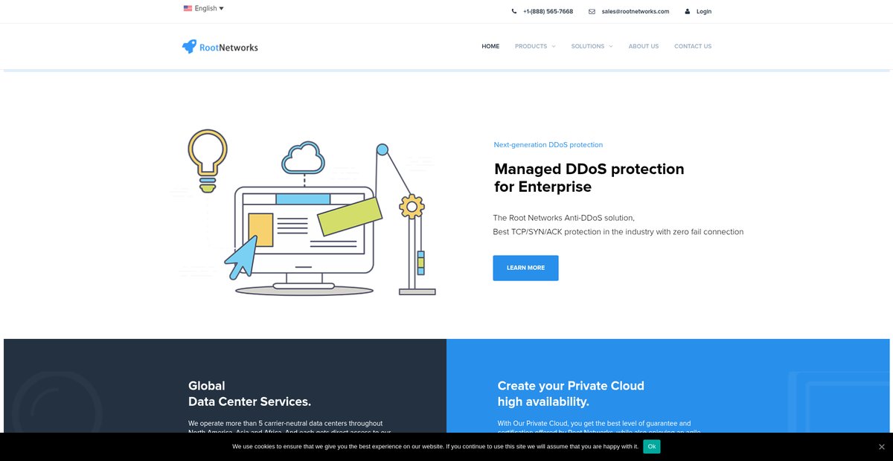
Task: Click the envelope email icon
Action: point(592,11)
